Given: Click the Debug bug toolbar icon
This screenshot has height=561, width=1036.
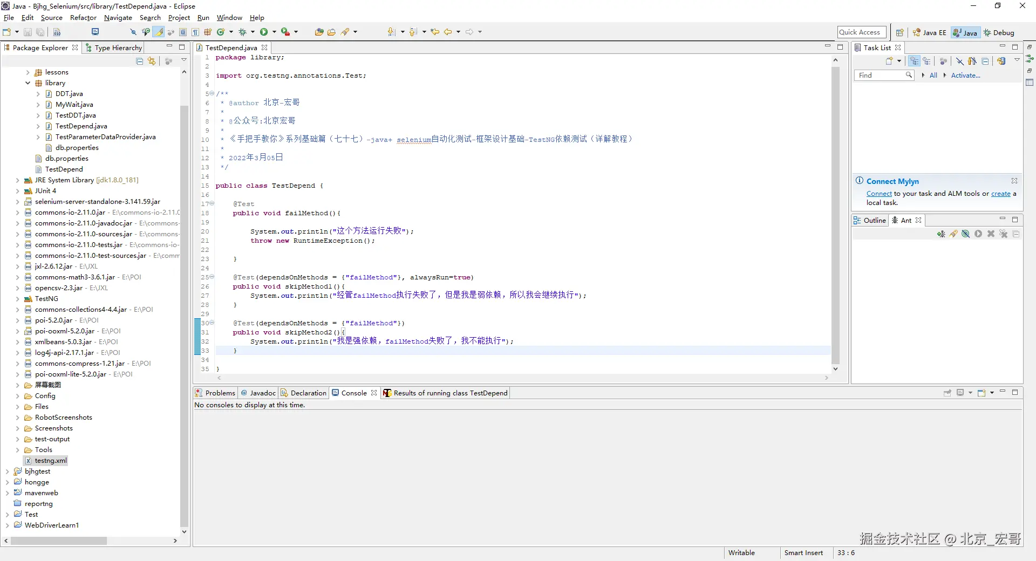Looking at the screenshot, I should pos(243,32).
